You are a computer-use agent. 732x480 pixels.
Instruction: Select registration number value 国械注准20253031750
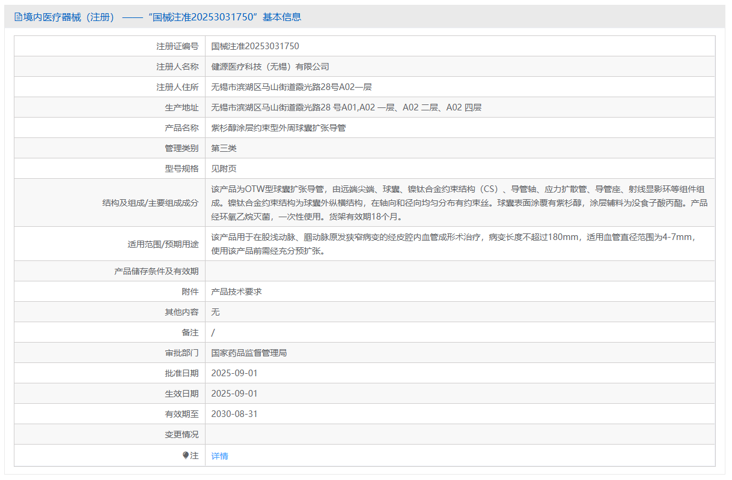point(255,46)
